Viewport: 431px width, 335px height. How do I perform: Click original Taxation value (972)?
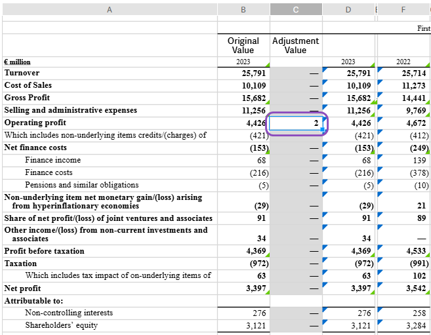pos(259,264)
